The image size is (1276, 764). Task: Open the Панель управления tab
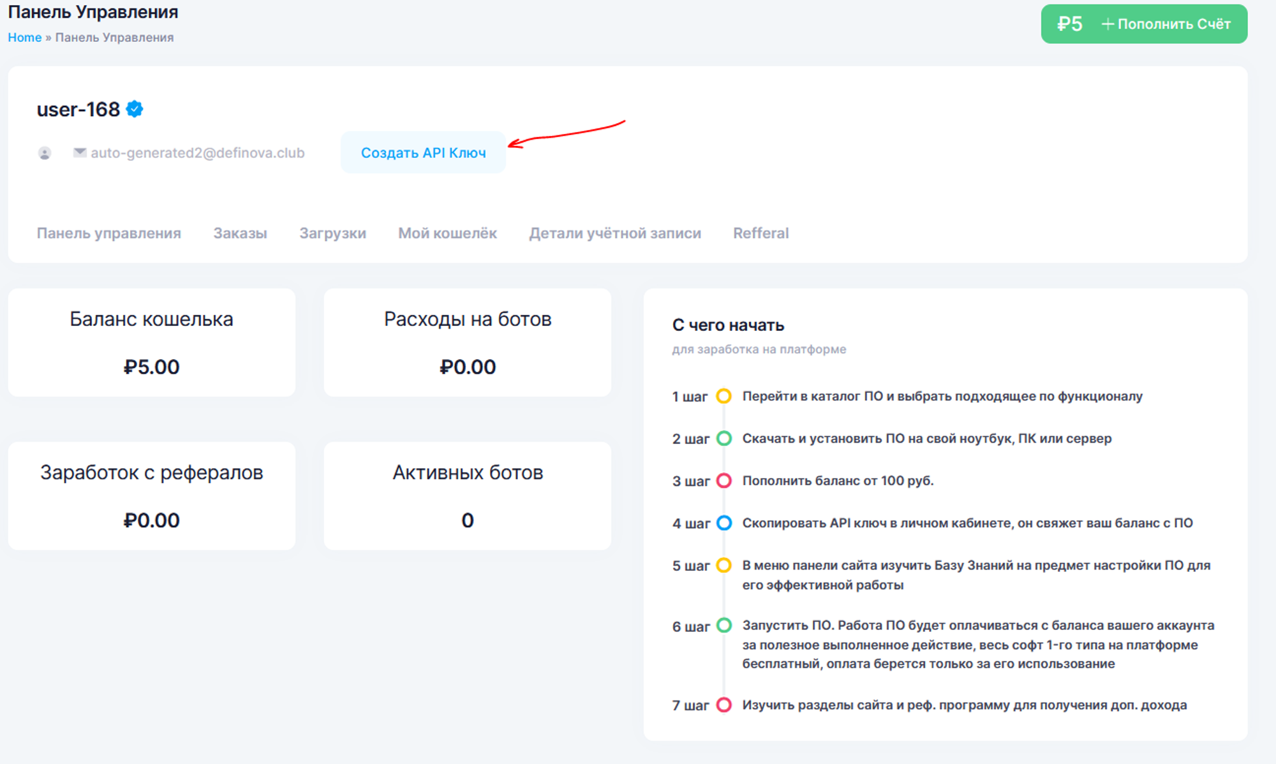[x=108, y=233]
